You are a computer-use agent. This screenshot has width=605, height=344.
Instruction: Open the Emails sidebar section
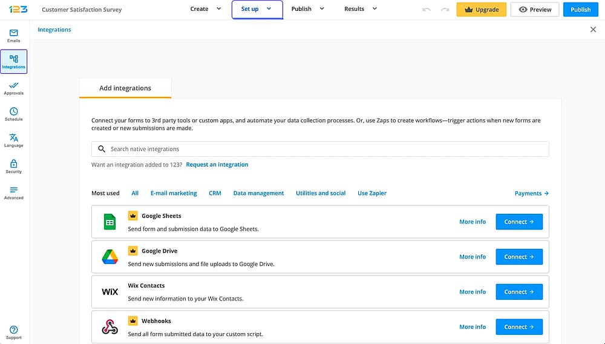13,36
